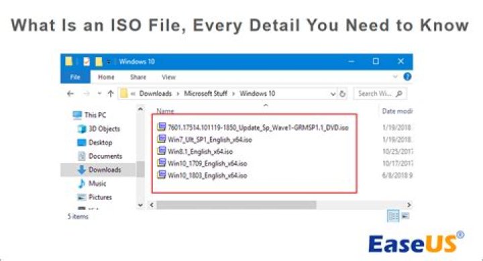This screenshot has height=261, width=483.
Task: Click the search magnifier icon
Action: point(399,93)
